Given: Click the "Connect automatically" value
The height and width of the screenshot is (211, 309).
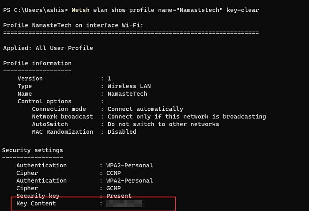Looking at the screenshot, I should tap(145, 109).
